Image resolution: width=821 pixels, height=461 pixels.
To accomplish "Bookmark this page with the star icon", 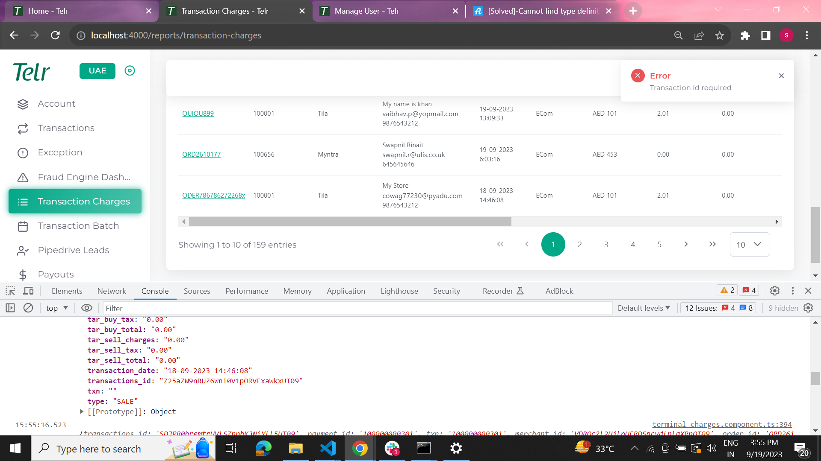I will coord(720,35).
